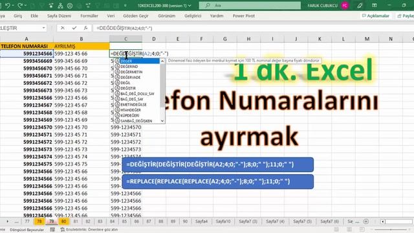Image resolution: width=414 pixels, height=233 pixels.
Task: Switch to sheet tab 80
Action: [63, 221]
